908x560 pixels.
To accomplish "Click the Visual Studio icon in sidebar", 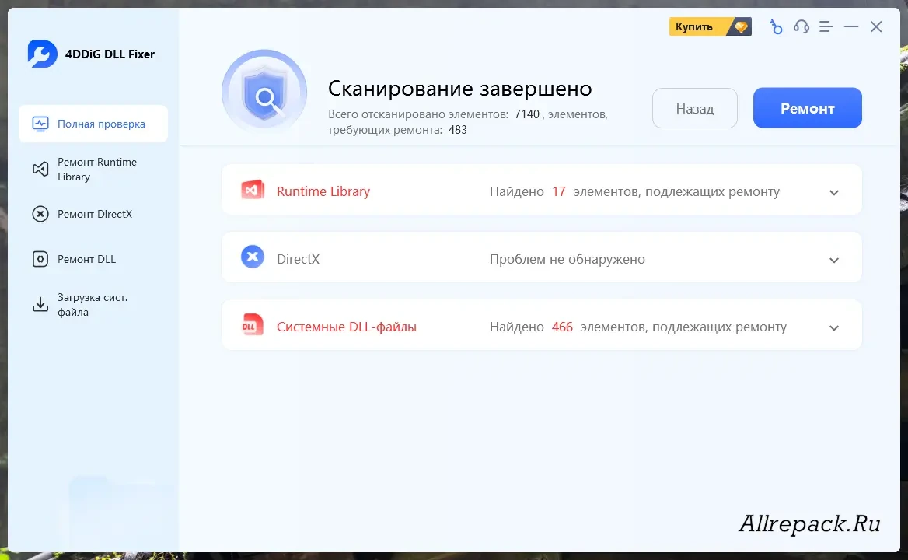I will click(x=40, y=169).
